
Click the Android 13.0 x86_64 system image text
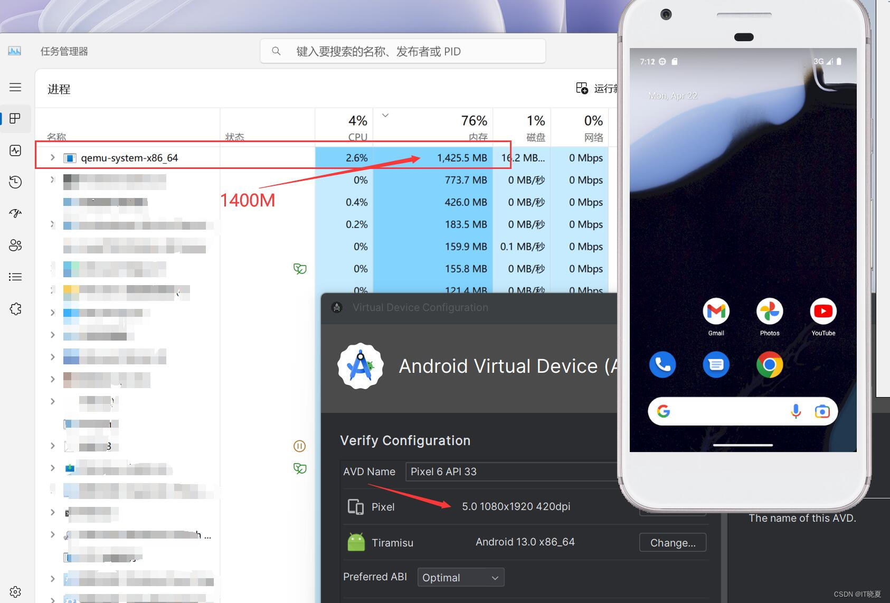coord(525,542)
